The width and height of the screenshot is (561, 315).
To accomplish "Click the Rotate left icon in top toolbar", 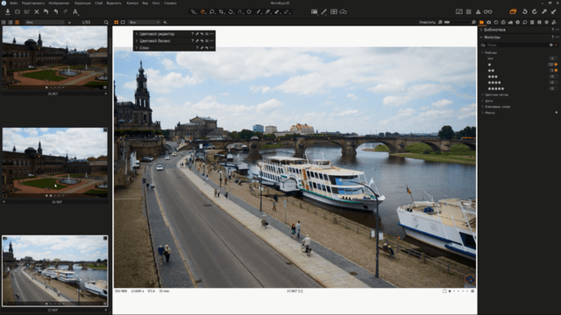I will coord(525,11).
